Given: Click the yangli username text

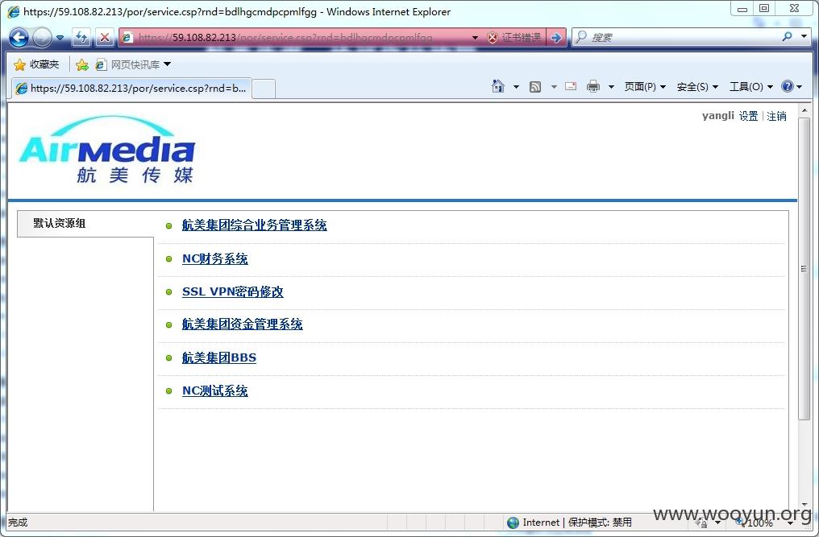Looking at the screenshot, I should coord(717,115).
